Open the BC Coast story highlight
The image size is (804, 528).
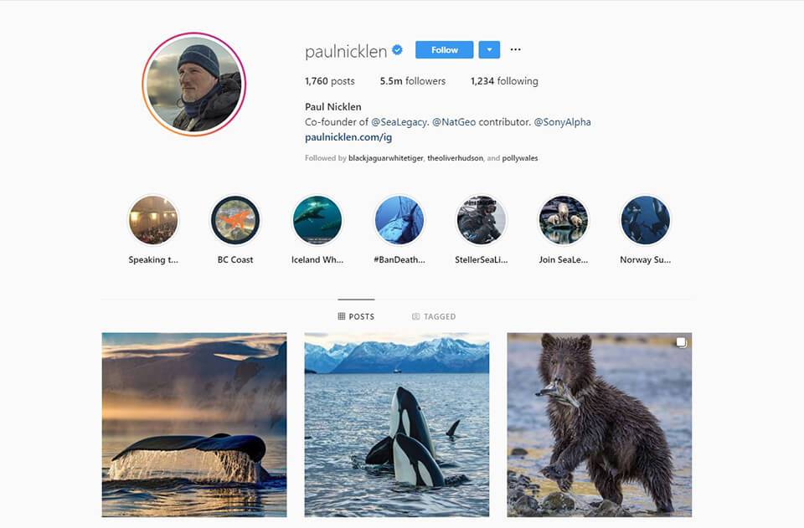pos(235,220)
